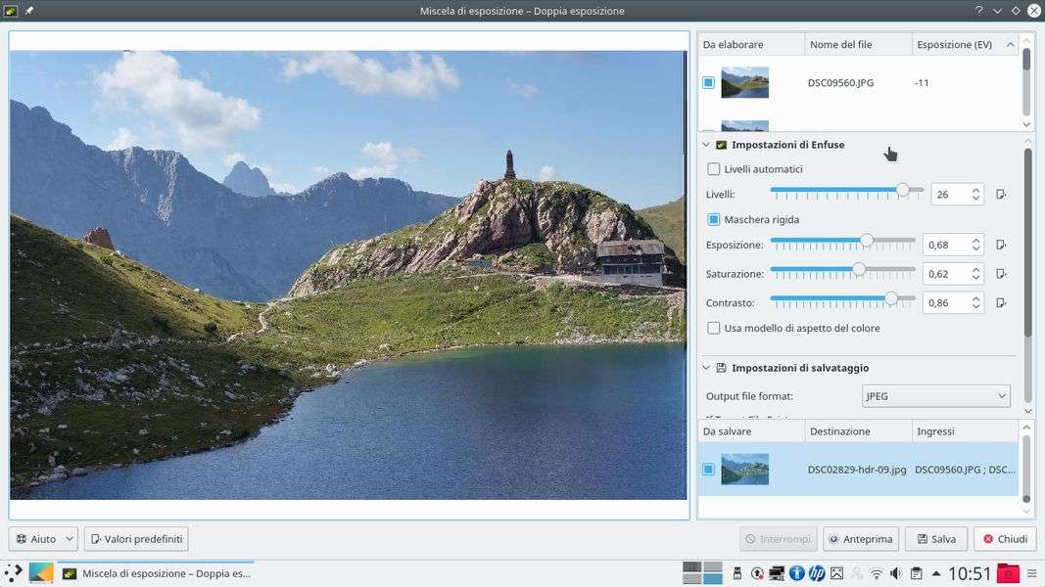
Task: Collapse the Impostazioni di salvataggio section
Action: 706,368
